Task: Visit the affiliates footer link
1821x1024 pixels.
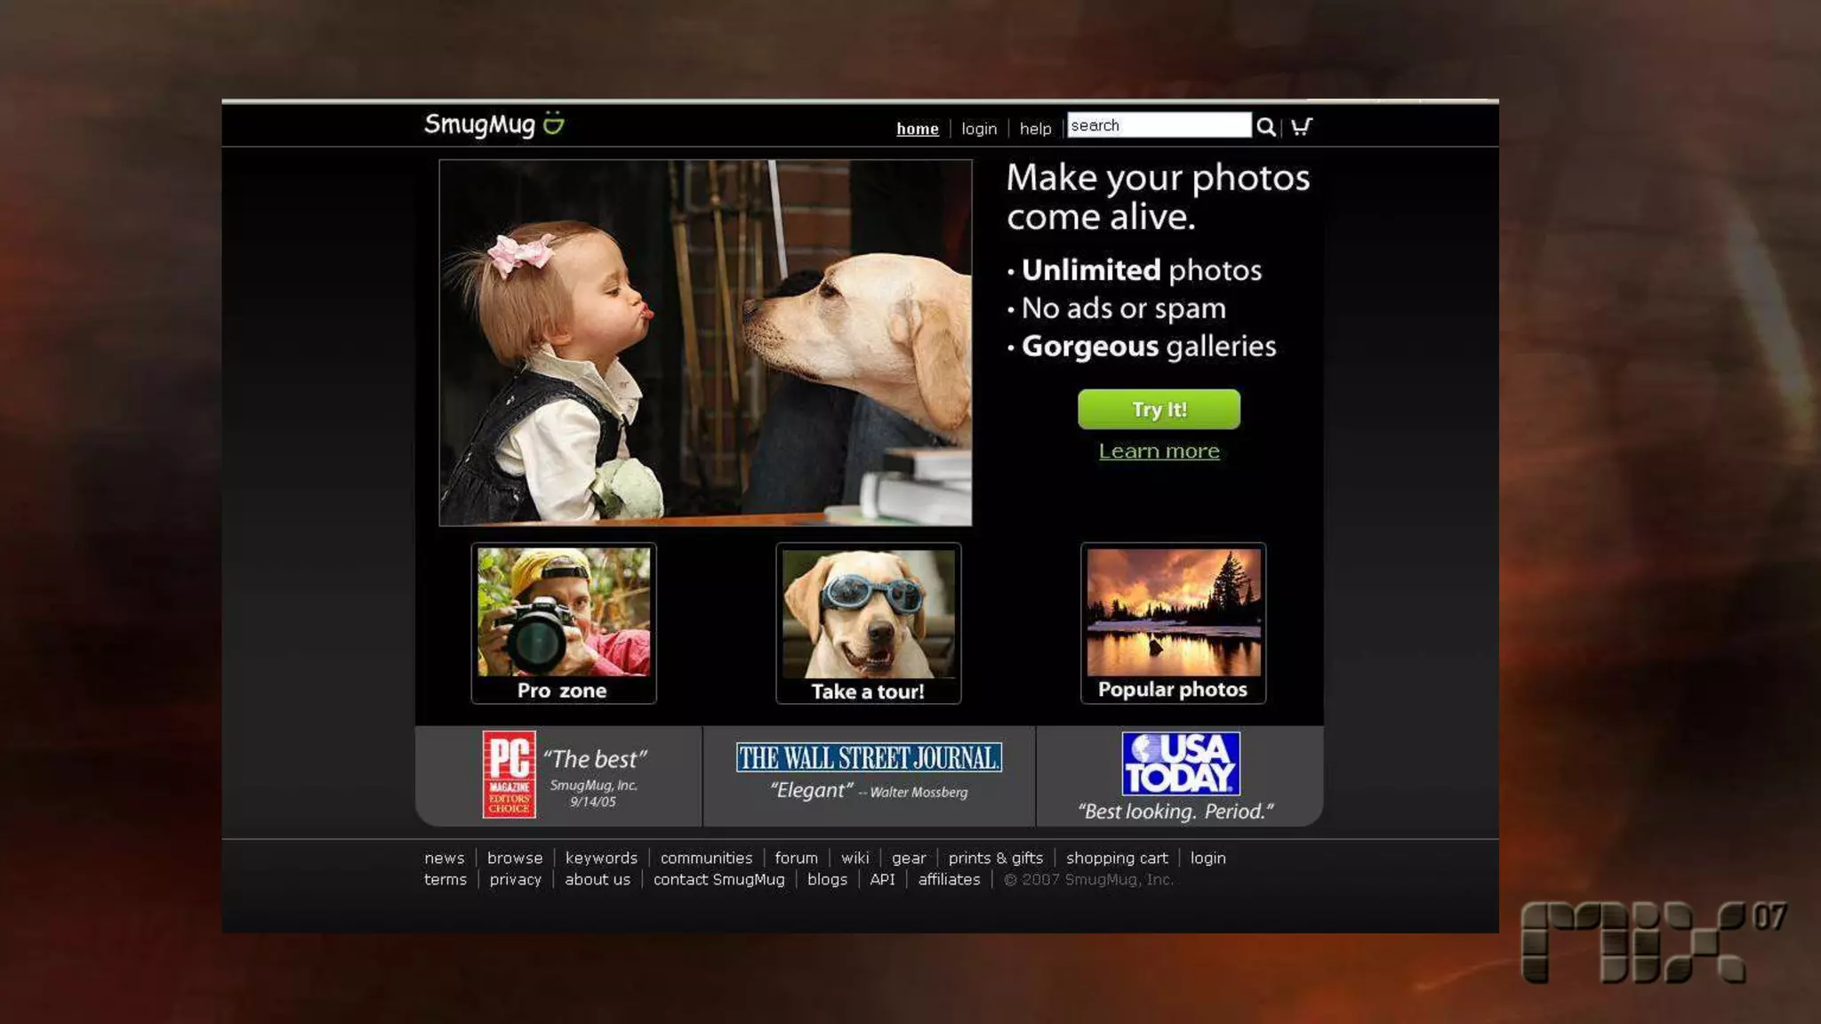Action: tap(949, 879)
